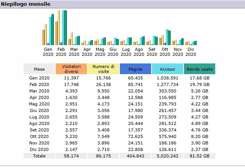The height and width of the screenshot is (167, 245).
Task: Select the Feb 2020 row label in table
Action: click(39, 84)
